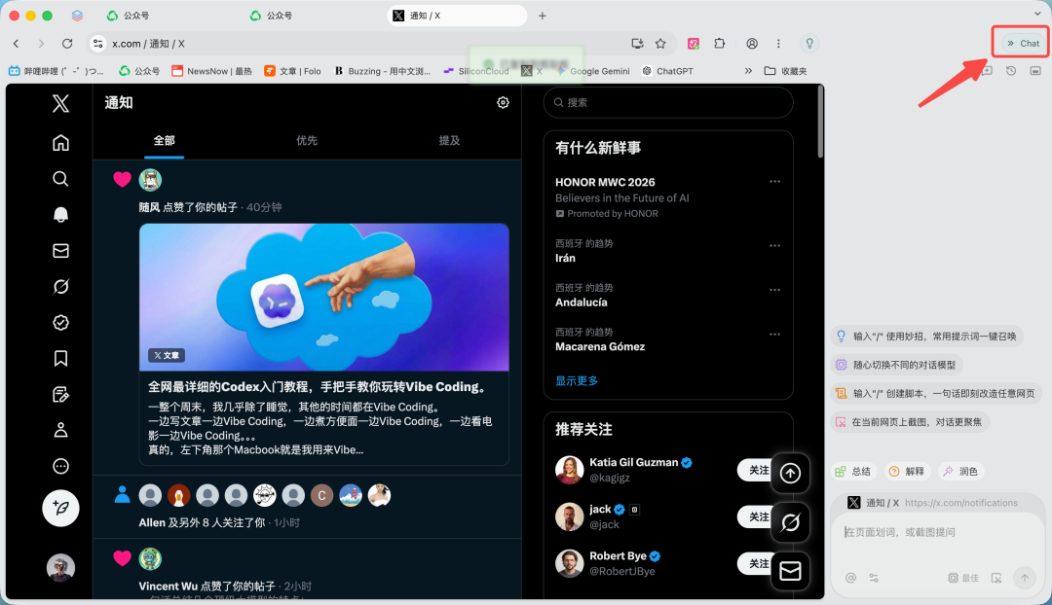The height and width of the screenshot is (605, 1052).
Task: Open Bookmarks in the X sidebar
Action: [x=60, y=358]
